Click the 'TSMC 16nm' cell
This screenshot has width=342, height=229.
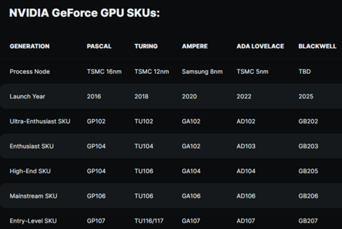coord(104,71)
